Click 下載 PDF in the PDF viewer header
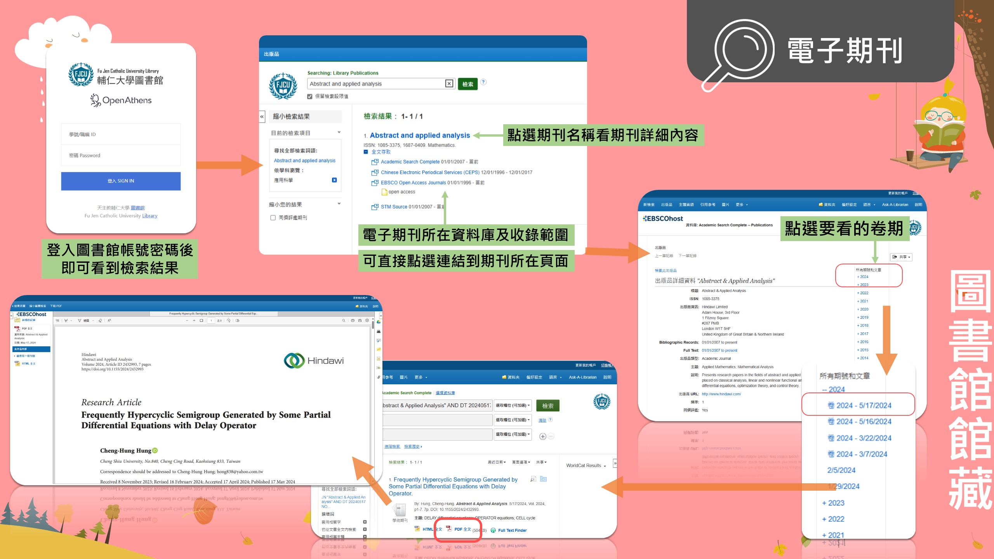The height and width of the screenshot is (559, 994). click(56, 306)
